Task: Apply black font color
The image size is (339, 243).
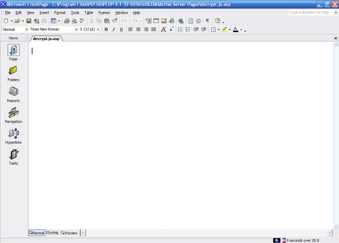Action: pyautogui.click(x=236, y=29)
